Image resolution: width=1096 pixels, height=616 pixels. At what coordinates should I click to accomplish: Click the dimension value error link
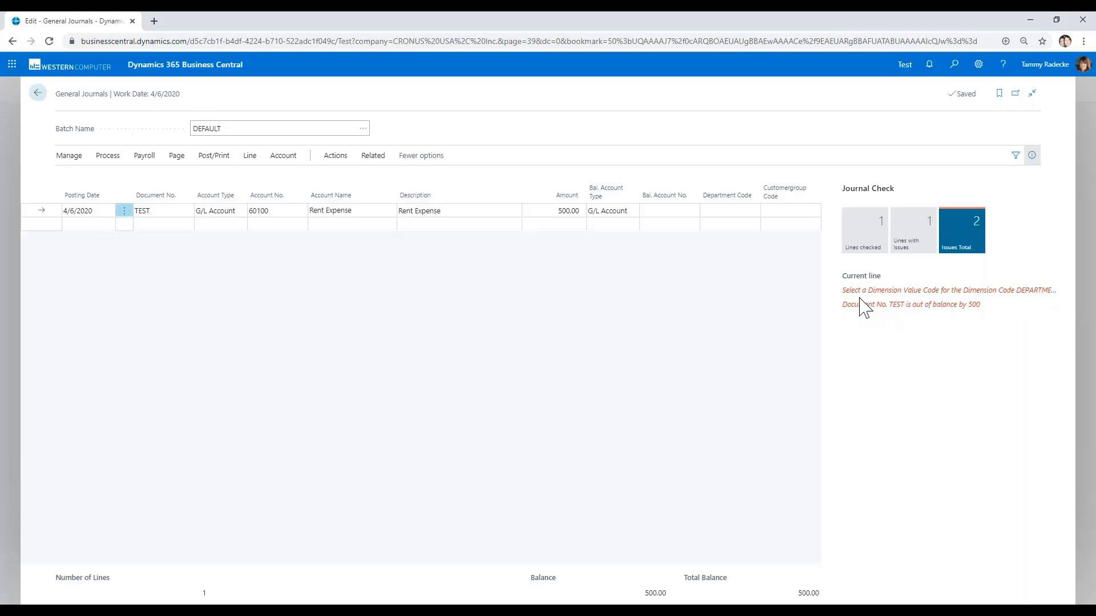[949, 290]
